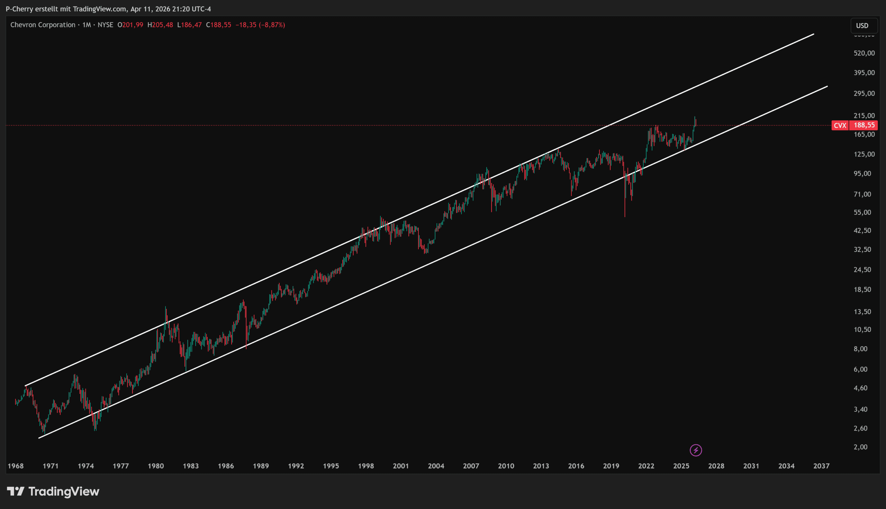Open the USD currency selector
Image resolution: width=886 pixels, height=509 pixels.
pos(862,26)
